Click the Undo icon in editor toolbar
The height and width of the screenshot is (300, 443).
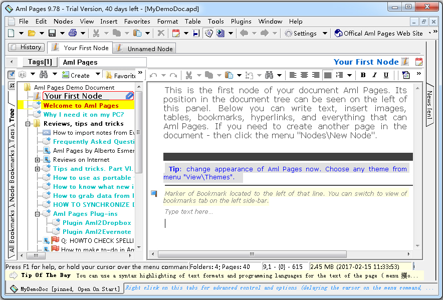153,75
